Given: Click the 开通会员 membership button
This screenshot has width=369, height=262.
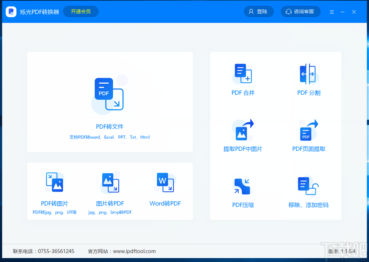Looking at the screenshot, I should (80, 11).
